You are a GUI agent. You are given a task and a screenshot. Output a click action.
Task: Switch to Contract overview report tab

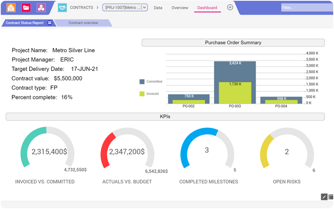pyautogui.click(x=83, y=23)
